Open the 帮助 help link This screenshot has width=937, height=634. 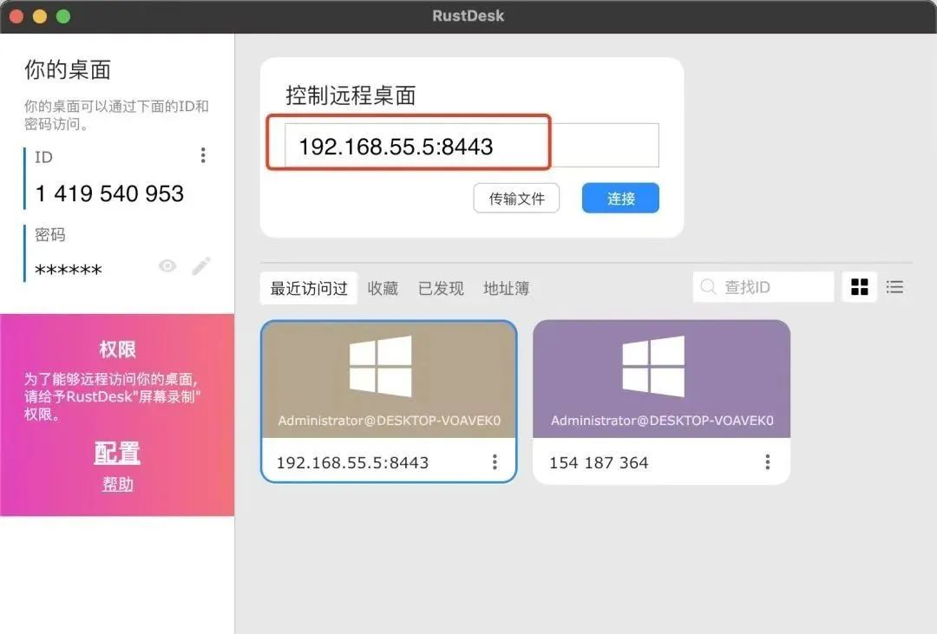click(x=117, y=484)
